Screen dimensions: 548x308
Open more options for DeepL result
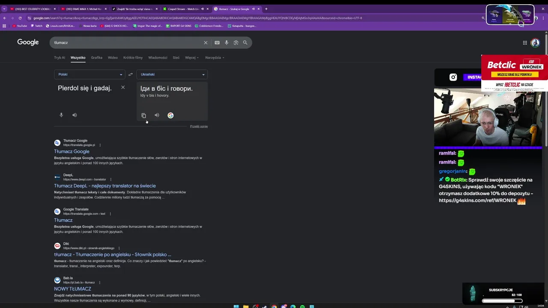[x=110, y=179]
